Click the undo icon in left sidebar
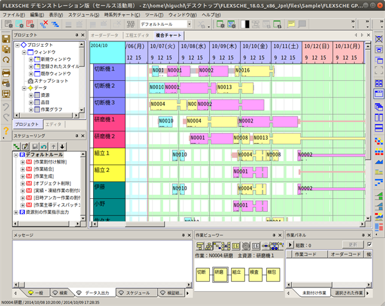 click(x=6, y=106)
